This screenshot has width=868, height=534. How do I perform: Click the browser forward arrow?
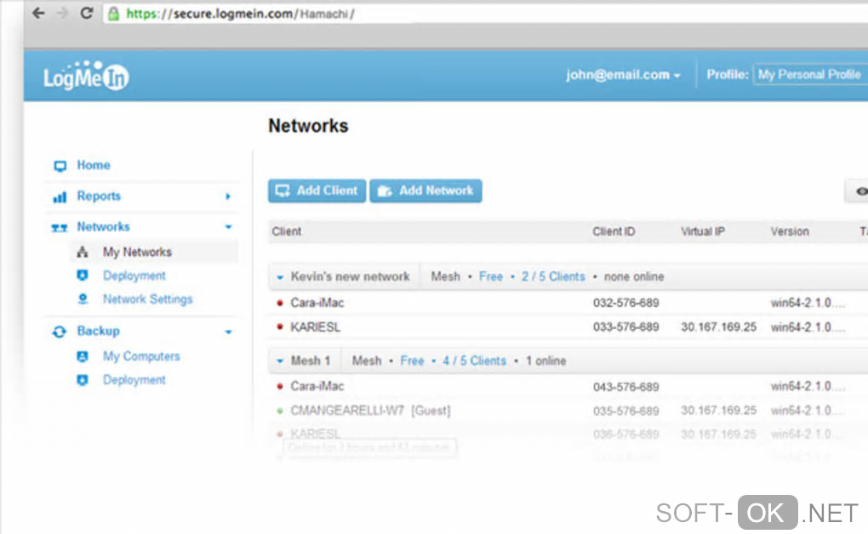tap(63, 13)
